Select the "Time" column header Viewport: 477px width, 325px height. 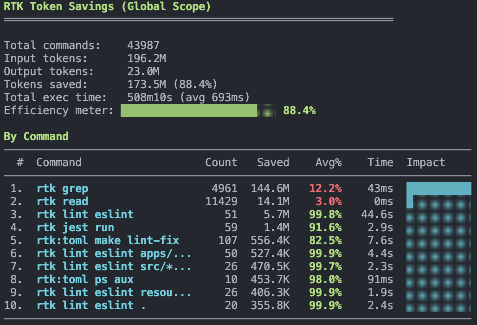380,162
